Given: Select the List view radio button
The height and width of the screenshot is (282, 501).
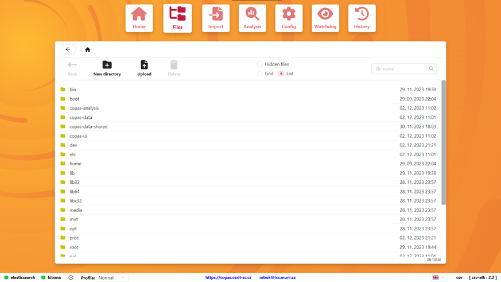Looking at the screenshot, I should tap(281, 74).
